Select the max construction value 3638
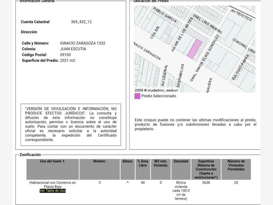The height and width of the screenshot is (205, 273). pyautogui.click(x=206, y=182)
